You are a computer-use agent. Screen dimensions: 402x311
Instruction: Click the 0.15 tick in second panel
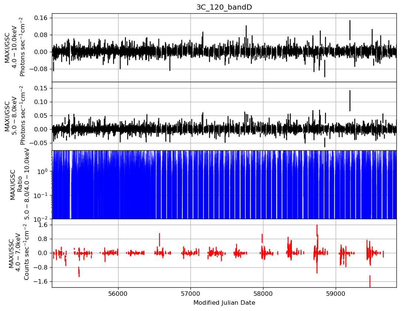(x=41, y=88)
